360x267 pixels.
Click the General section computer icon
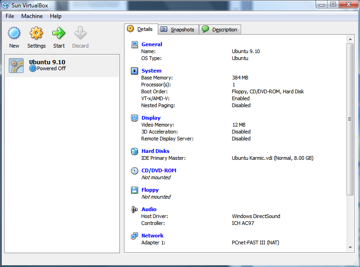[x=135, y=44]
